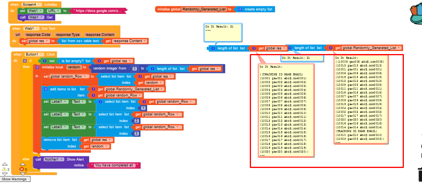Viewport: 422px width, 183px height.
Task: Open the Button1 dropdown in the Click event
Action: pos(34,54)
